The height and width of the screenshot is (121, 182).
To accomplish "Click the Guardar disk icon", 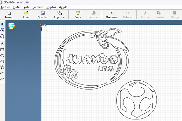I will (x=43, y=13).
